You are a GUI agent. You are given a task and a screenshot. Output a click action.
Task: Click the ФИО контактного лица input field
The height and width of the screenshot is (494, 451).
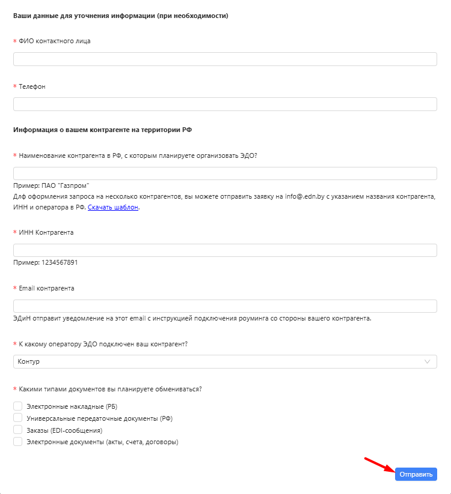pos(225,59)
